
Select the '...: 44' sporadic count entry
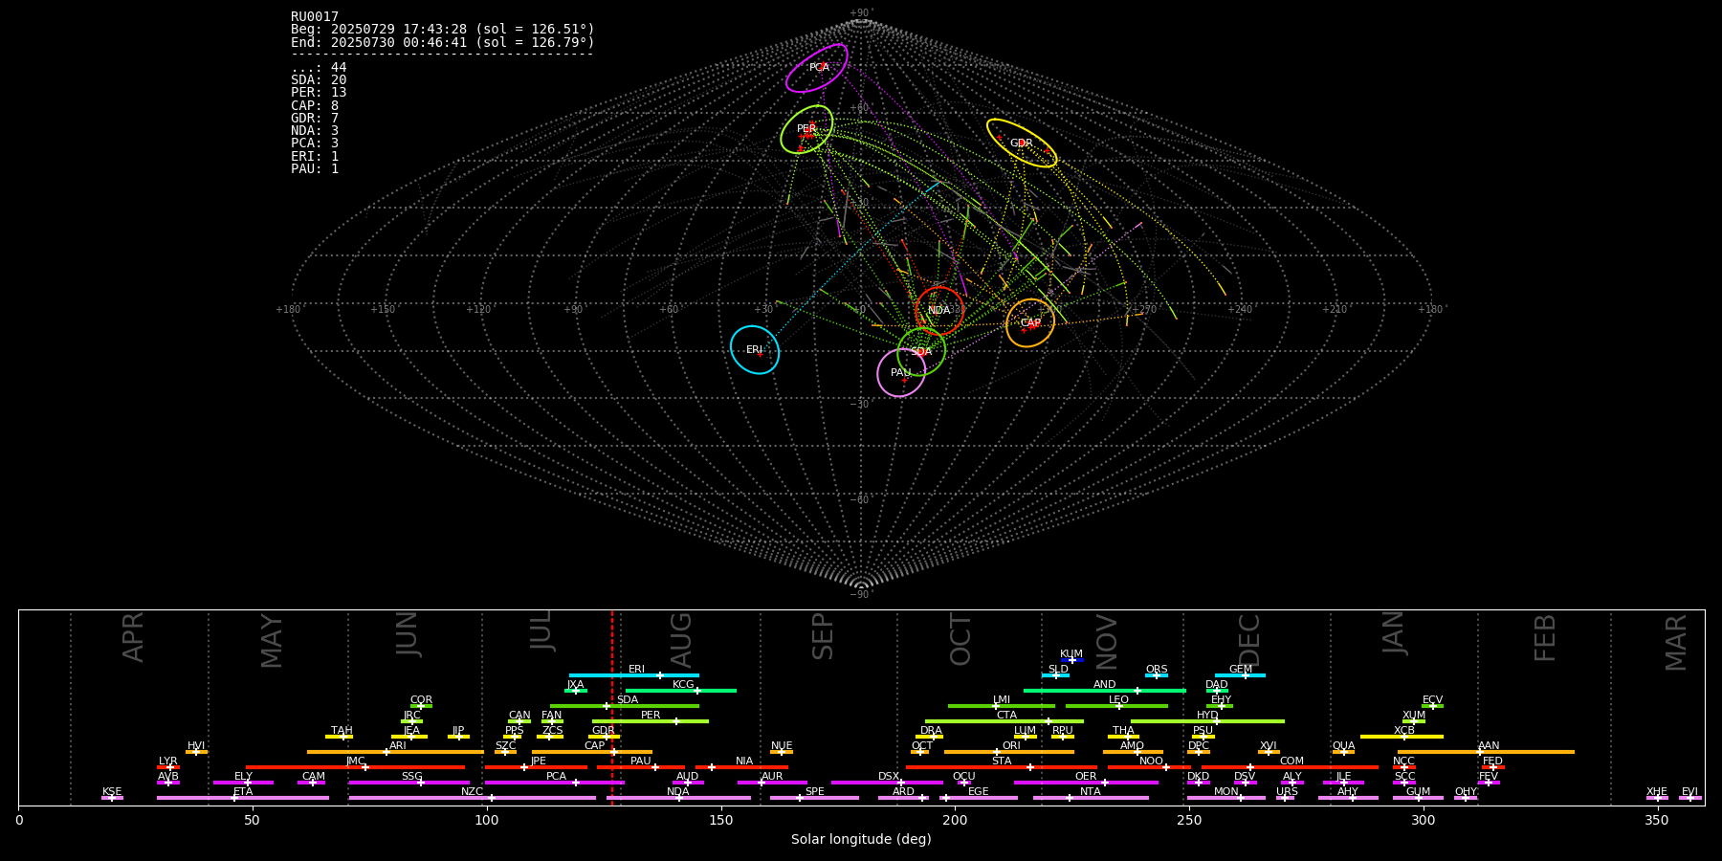[319, 68]
